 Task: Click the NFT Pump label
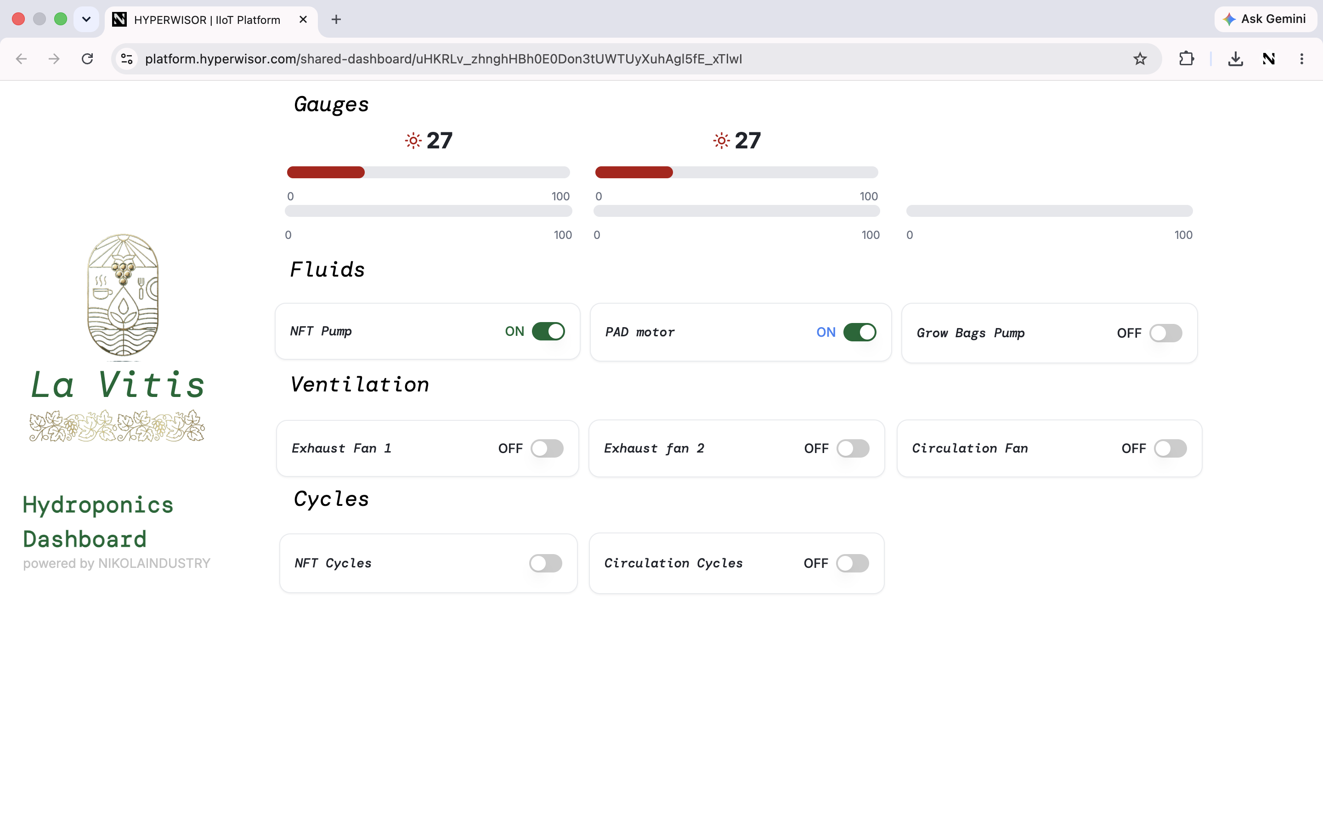tap(321, 331)
